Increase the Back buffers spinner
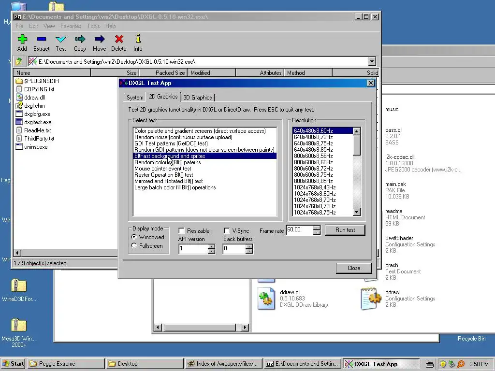Image resolution: width=495 pixels, height=371 pixels. click(x=249, y=247)
